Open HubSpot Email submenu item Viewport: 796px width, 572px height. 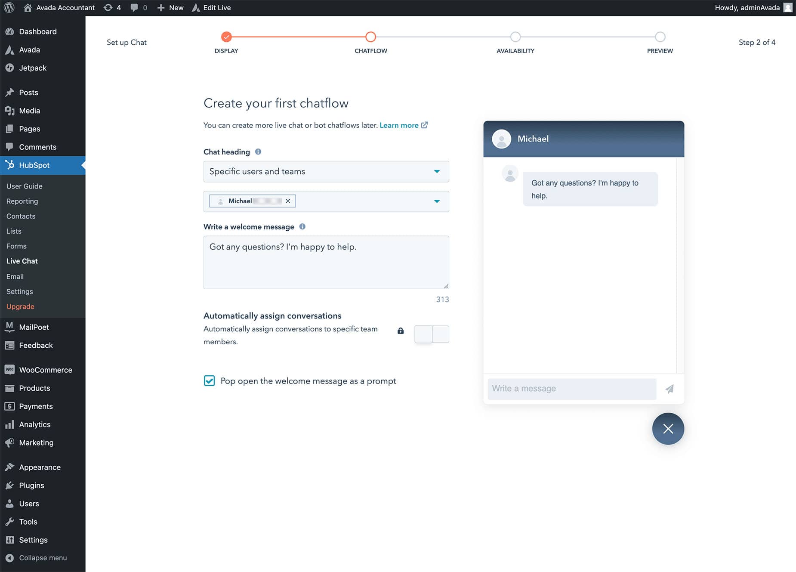[15, 276]
